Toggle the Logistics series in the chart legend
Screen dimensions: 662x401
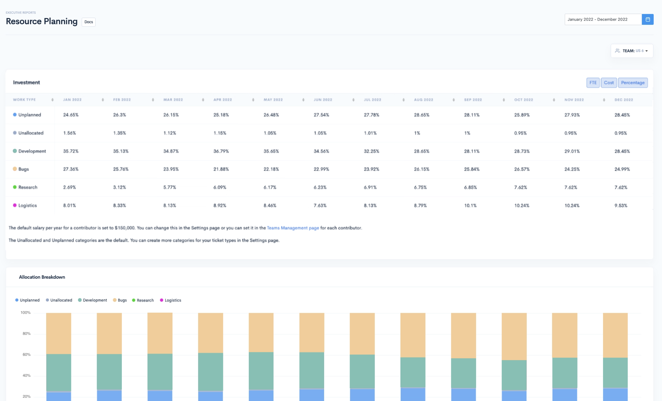point(171,300)
